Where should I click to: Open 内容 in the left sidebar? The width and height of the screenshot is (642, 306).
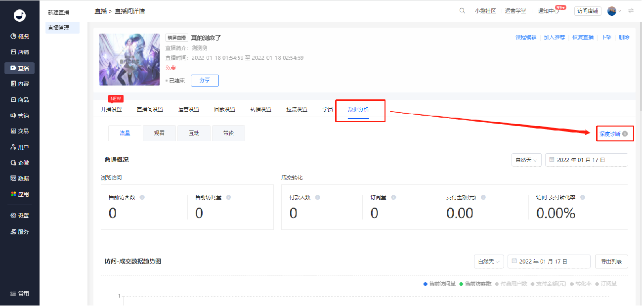coord(20,84)
